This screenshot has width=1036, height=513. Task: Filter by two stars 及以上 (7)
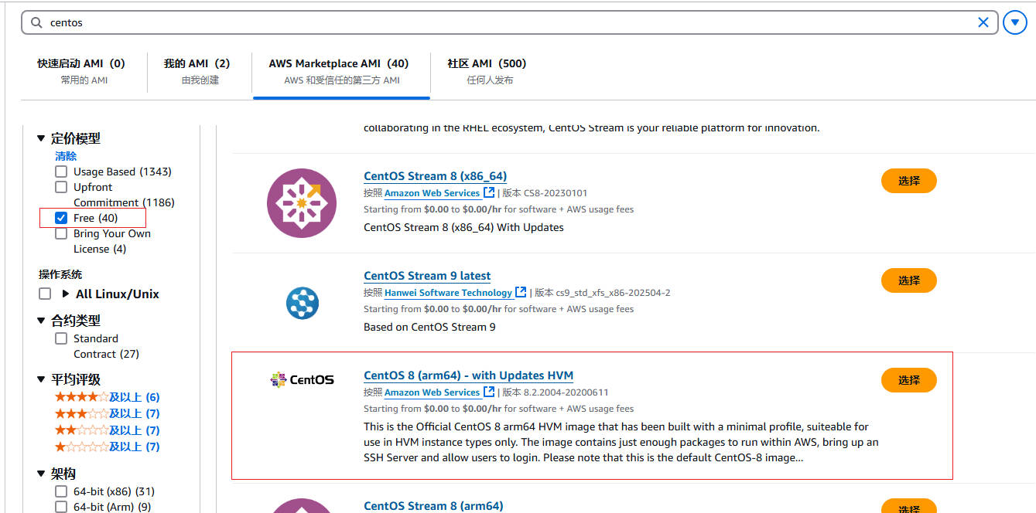point(107,430)
